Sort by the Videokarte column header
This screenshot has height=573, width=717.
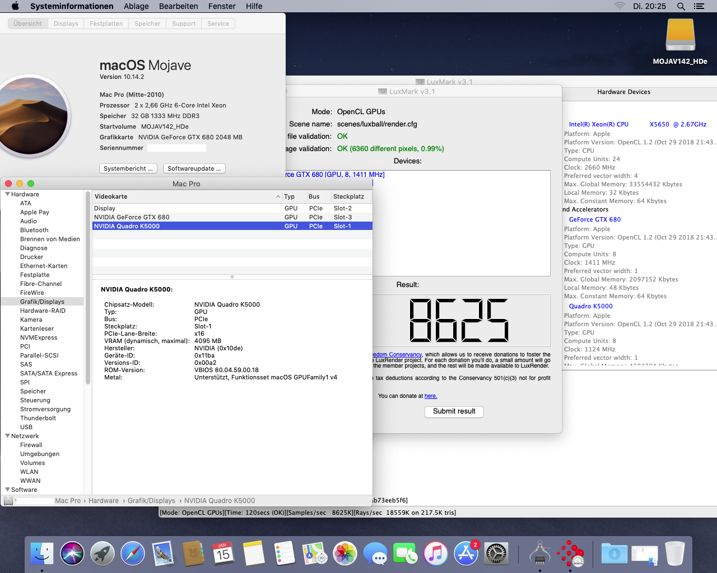tap(187, 196)
